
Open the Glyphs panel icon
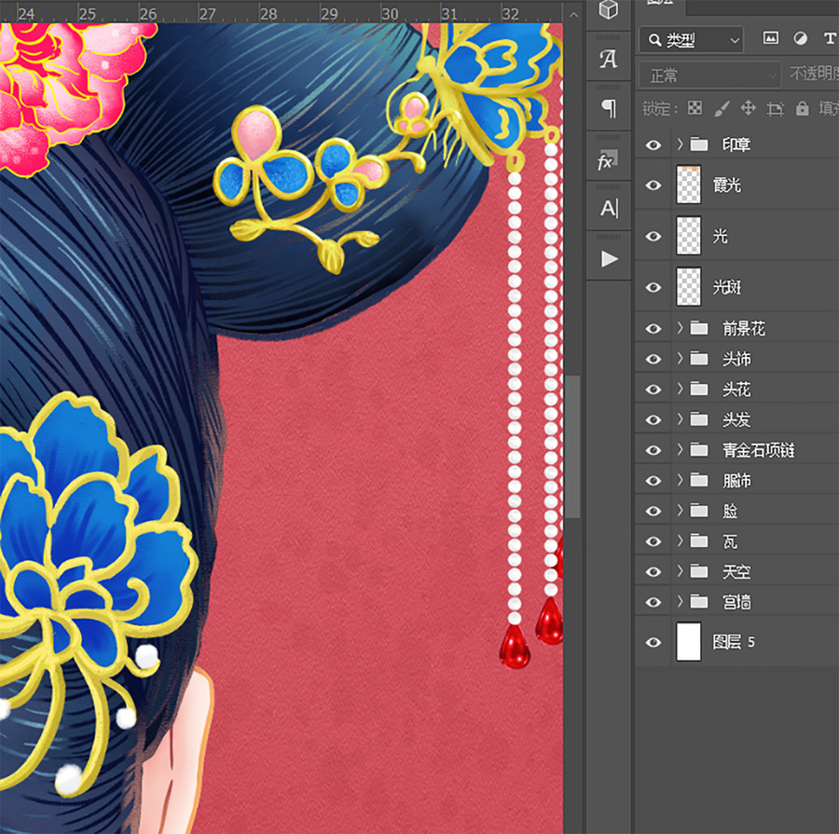tap(609, 59)
